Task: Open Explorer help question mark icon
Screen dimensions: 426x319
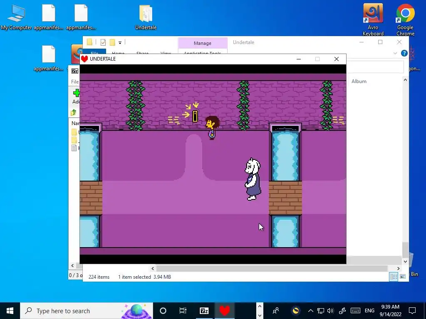Action: tap(404, 53)
